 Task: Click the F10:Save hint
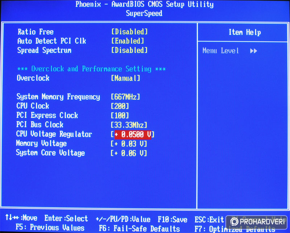coord(173,220)
